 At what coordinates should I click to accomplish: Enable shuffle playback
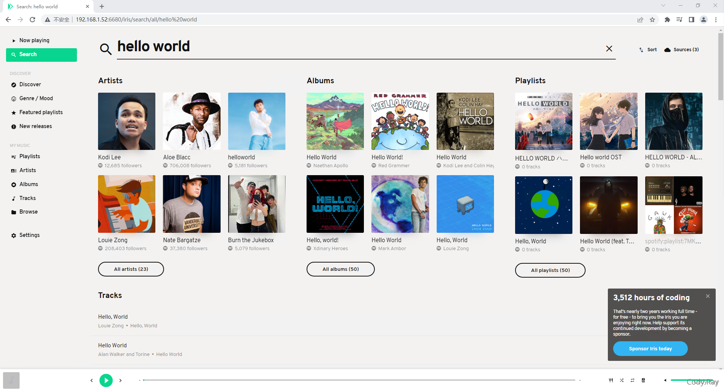[622, 380]
